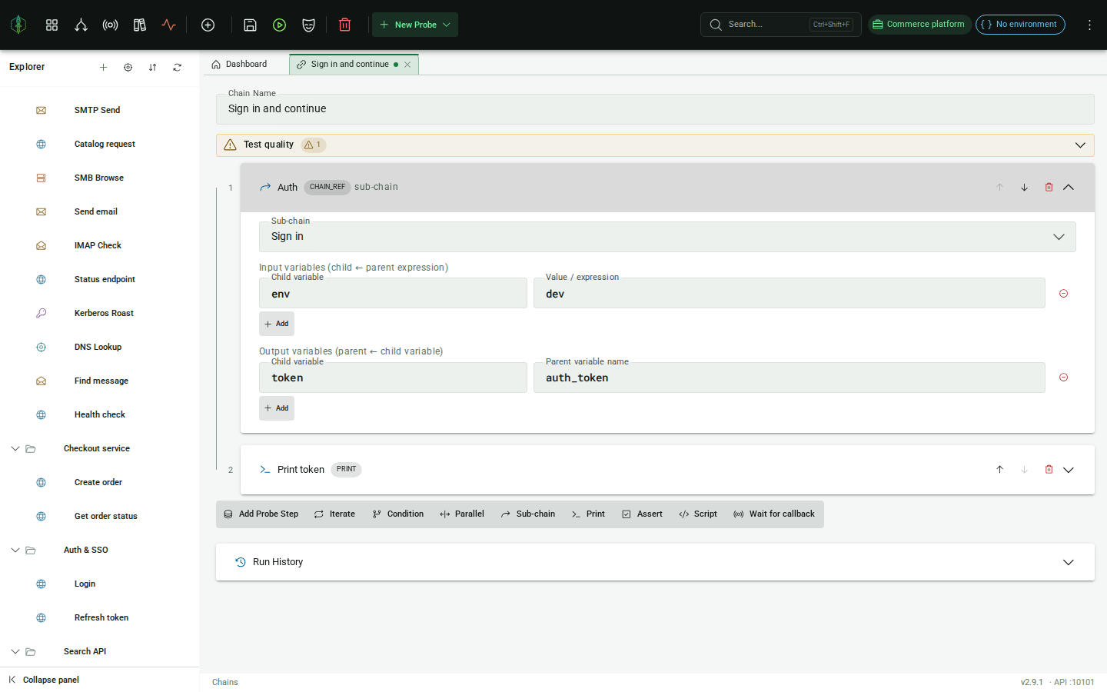Delete the chain using the top toolbar trash icon
The width and height of the screenshot is (1107, 692).
tap(344, 25)
